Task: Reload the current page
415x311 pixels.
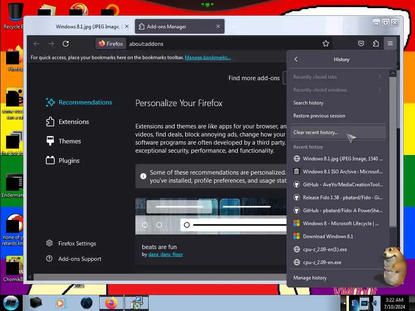Action: (66, 44)
